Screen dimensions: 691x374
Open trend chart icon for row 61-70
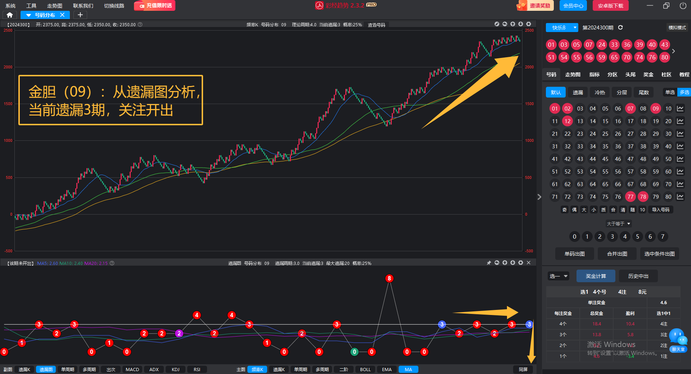coord(680,184)
